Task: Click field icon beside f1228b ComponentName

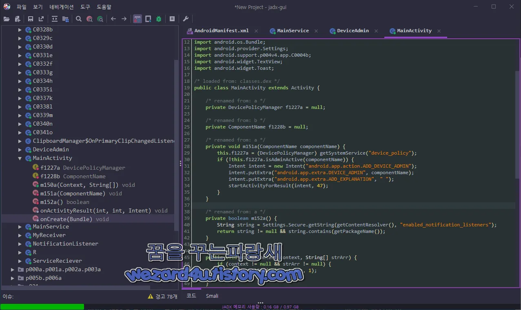Action: pos(36,176)
